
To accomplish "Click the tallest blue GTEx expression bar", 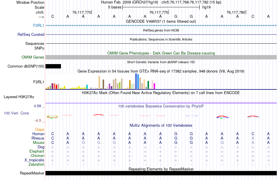I will pyautogui.click(x=136, y=81).
